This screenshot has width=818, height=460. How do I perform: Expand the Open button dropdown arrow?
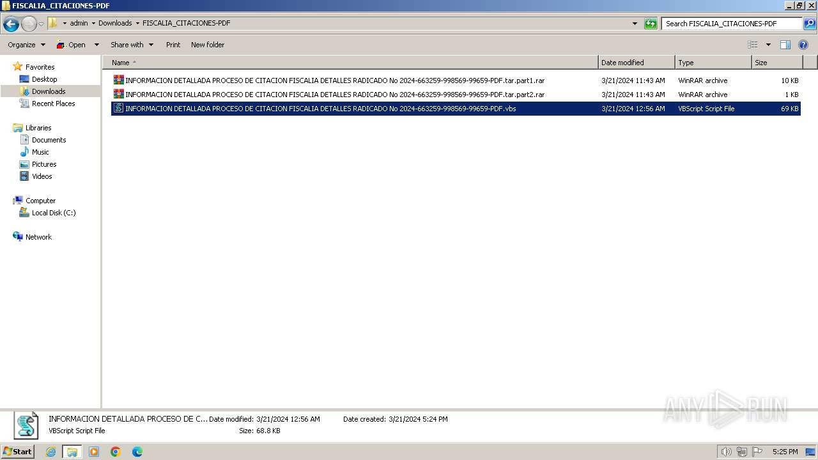pos(96,45)
